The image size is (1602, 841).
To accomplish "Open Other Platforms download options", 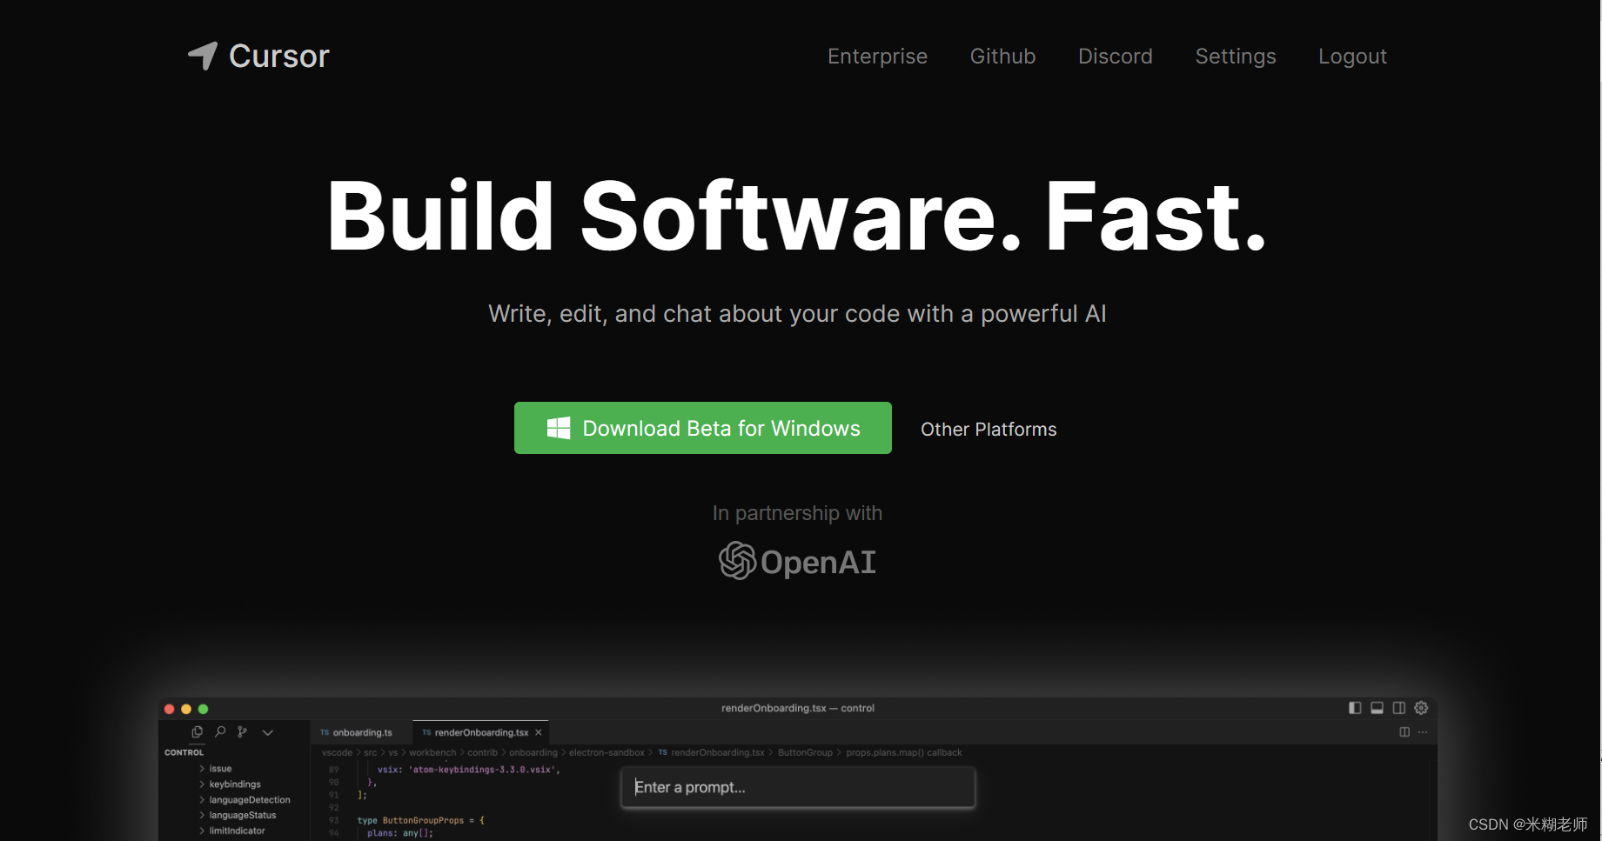I will [989, 430].
